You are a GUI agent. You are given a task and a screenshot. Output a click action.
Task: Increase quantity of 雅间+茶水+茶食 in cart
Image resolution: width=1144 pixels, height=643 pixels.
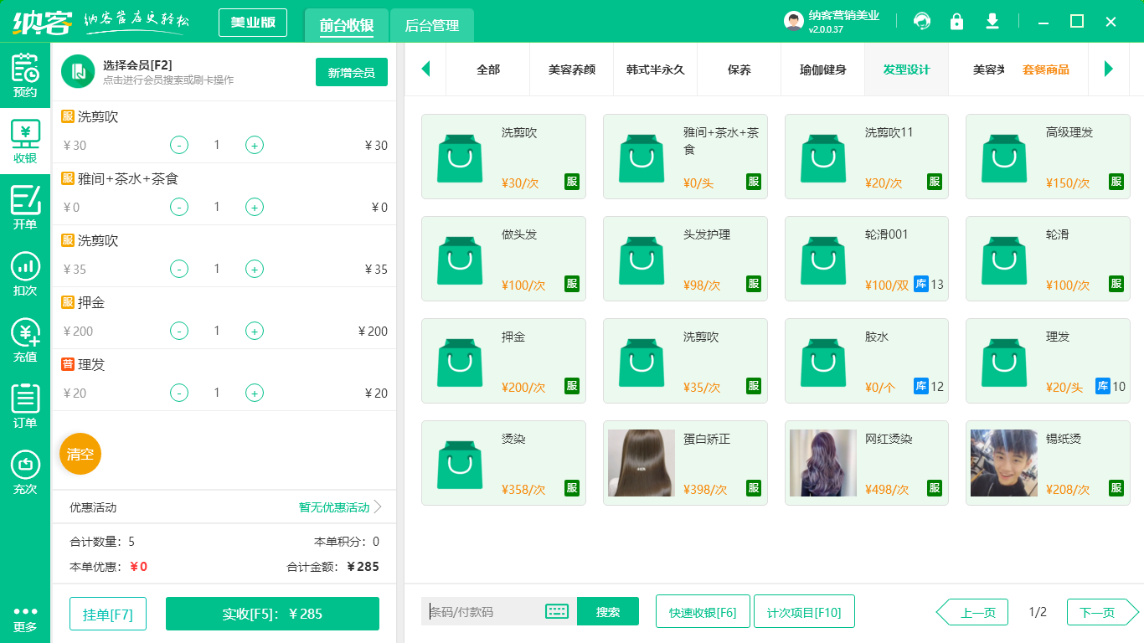tap(255, 207)
